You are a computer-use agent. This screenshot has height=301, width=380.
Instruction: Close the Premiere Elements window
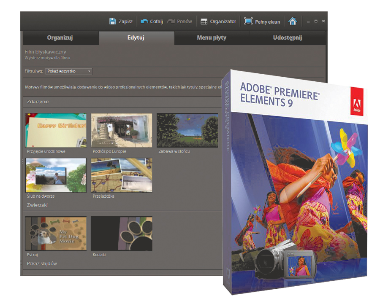click(323, 21)
